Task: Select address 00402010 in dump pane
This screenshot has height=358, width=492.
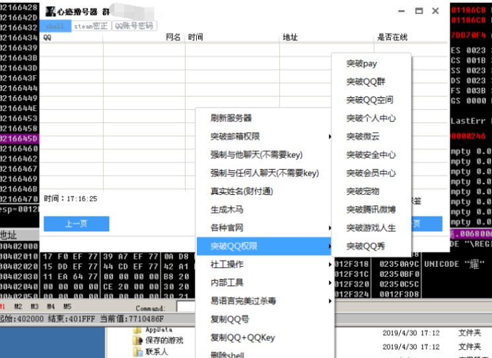Action: pyautogui.click(x=19, y=257)
